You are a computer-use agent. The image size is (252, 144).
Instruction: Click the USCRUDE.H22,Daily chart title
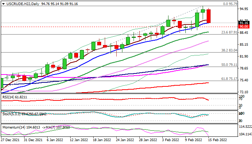click(x=20, y=3)
